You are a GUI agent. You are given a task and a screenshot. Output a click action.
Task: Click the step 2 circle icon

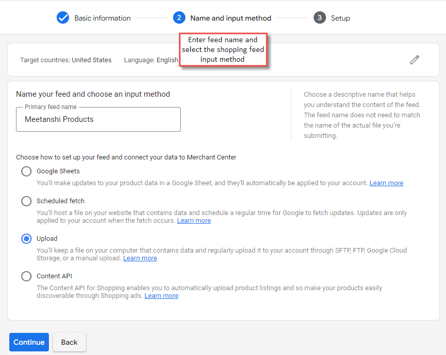(x=179, y=17)
